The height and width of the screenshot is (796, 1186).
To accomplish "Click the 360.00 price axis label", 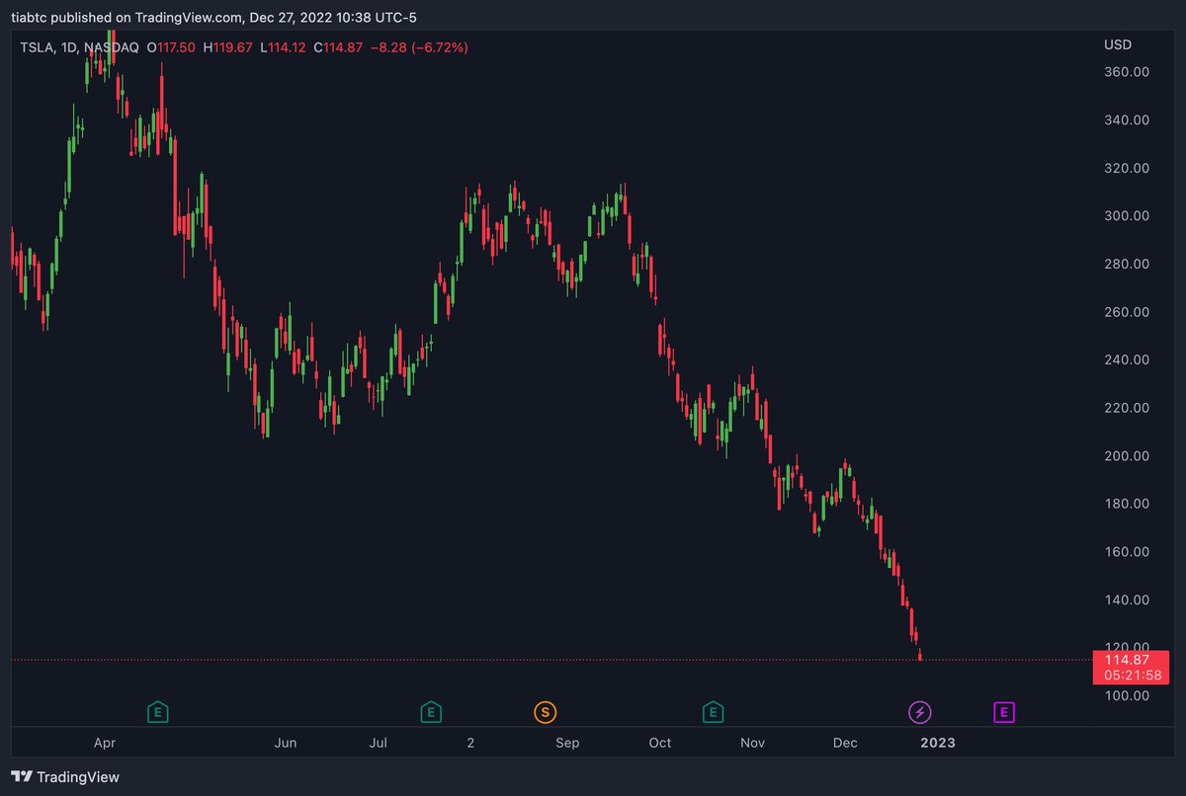I will (1128, 72).
